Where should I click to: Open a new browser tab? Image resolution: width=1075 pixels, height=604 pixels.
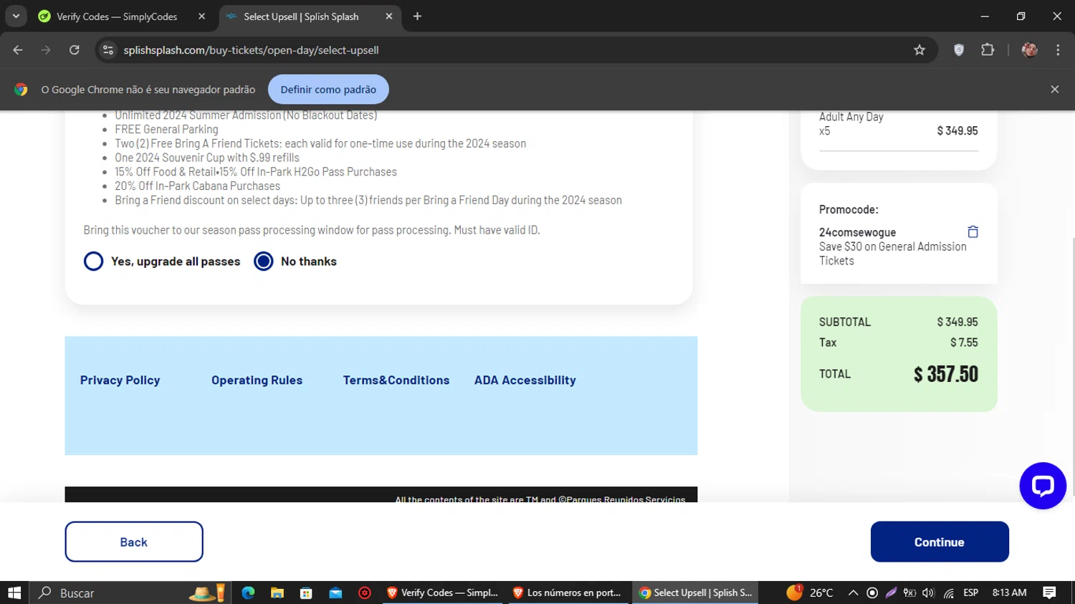(x=417, y=16)
